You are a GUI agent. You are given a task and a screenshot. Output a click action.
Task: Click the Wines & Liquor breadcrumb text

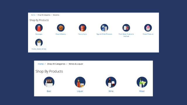(76, 64)
